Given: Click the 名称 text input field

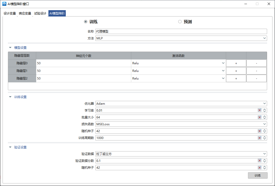Looking at the screenshot, I should [x=181, y=32].
